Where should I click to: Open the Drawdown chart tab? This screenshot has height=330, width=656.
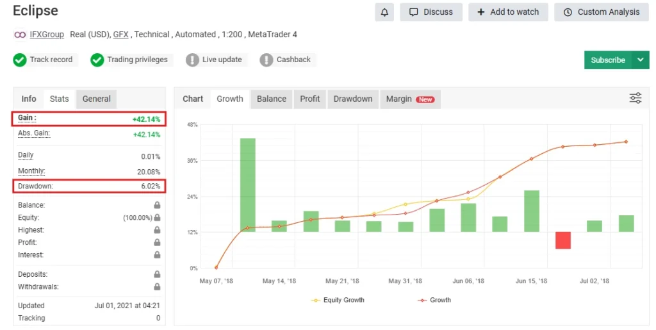[352, 99]
